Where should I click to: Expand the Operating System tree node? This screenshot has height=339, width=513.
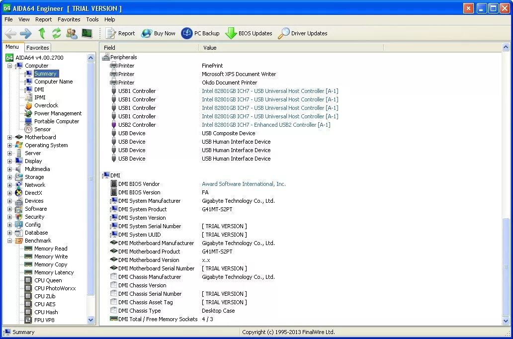tap(10, 145)
